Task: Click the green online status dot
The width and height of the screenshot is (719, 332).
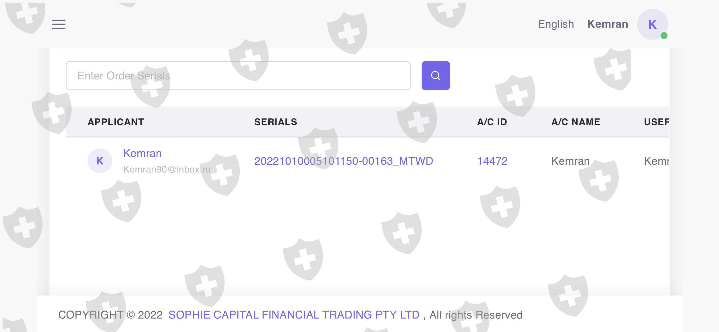Action: pos(664,36)
